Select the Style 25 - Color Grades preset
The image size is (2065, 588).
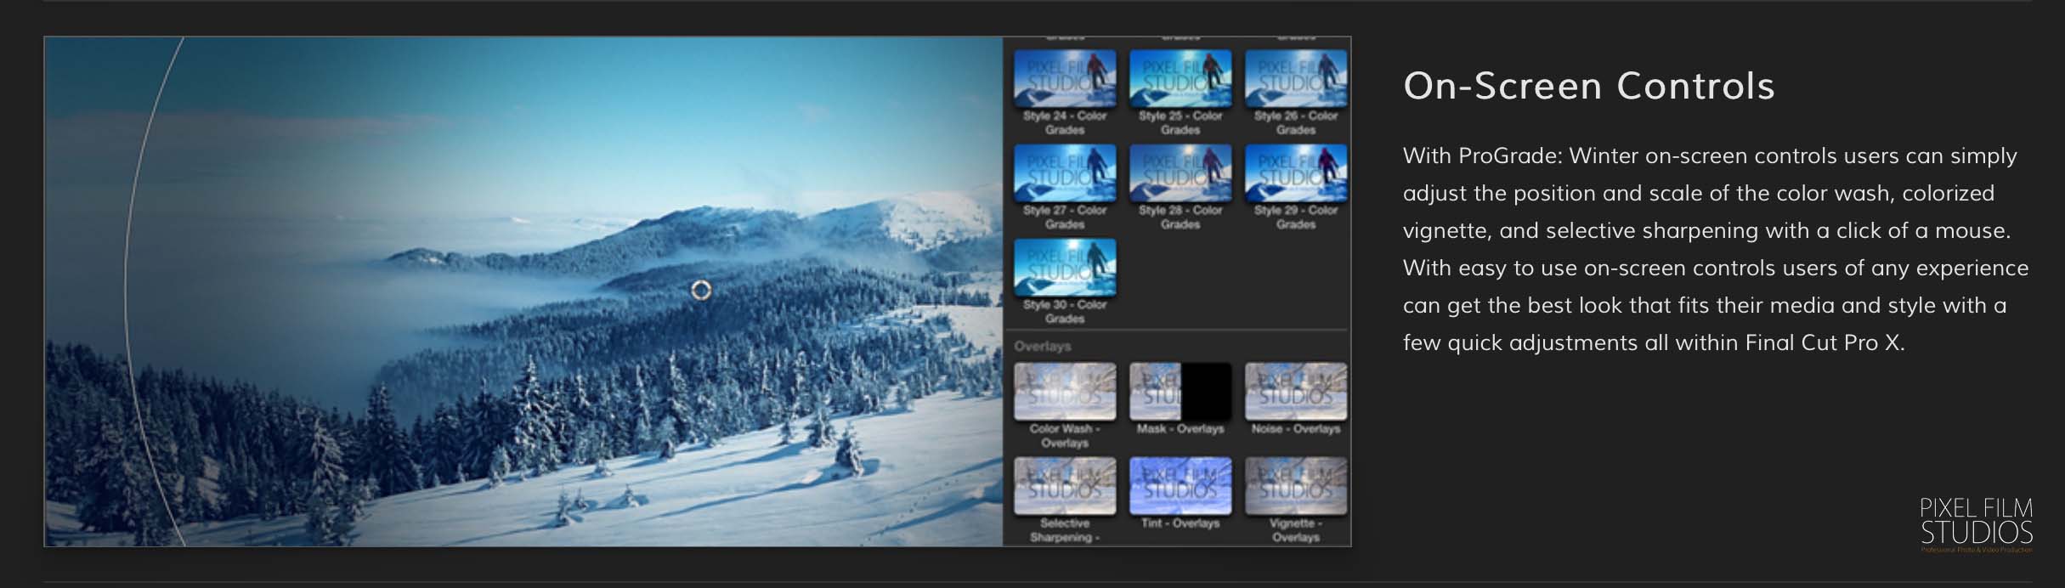(x=1180, y=79)
